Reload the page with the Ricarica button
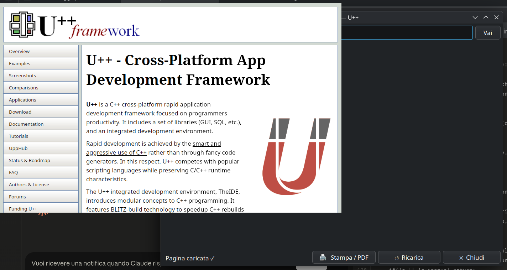 click(x=409, y=258)
